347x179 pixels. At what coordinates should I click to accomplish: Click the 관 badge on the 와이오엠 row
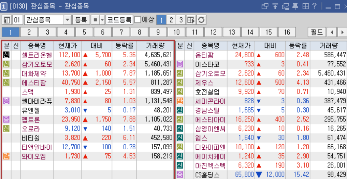coord(6,156)
